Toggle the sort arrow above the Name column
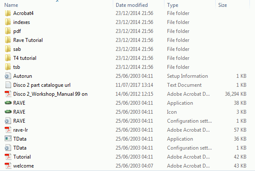Image resolution: width=255 pixels, height=171 pixels. coord(57,1)
